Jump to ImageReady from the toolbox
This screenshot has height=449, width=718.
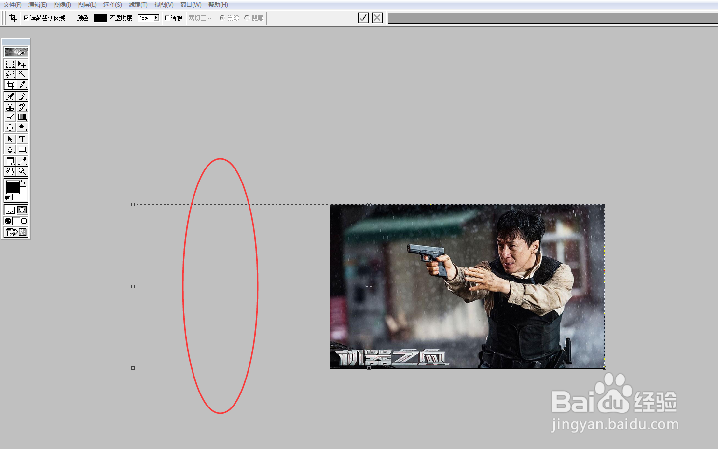(16, 232)
